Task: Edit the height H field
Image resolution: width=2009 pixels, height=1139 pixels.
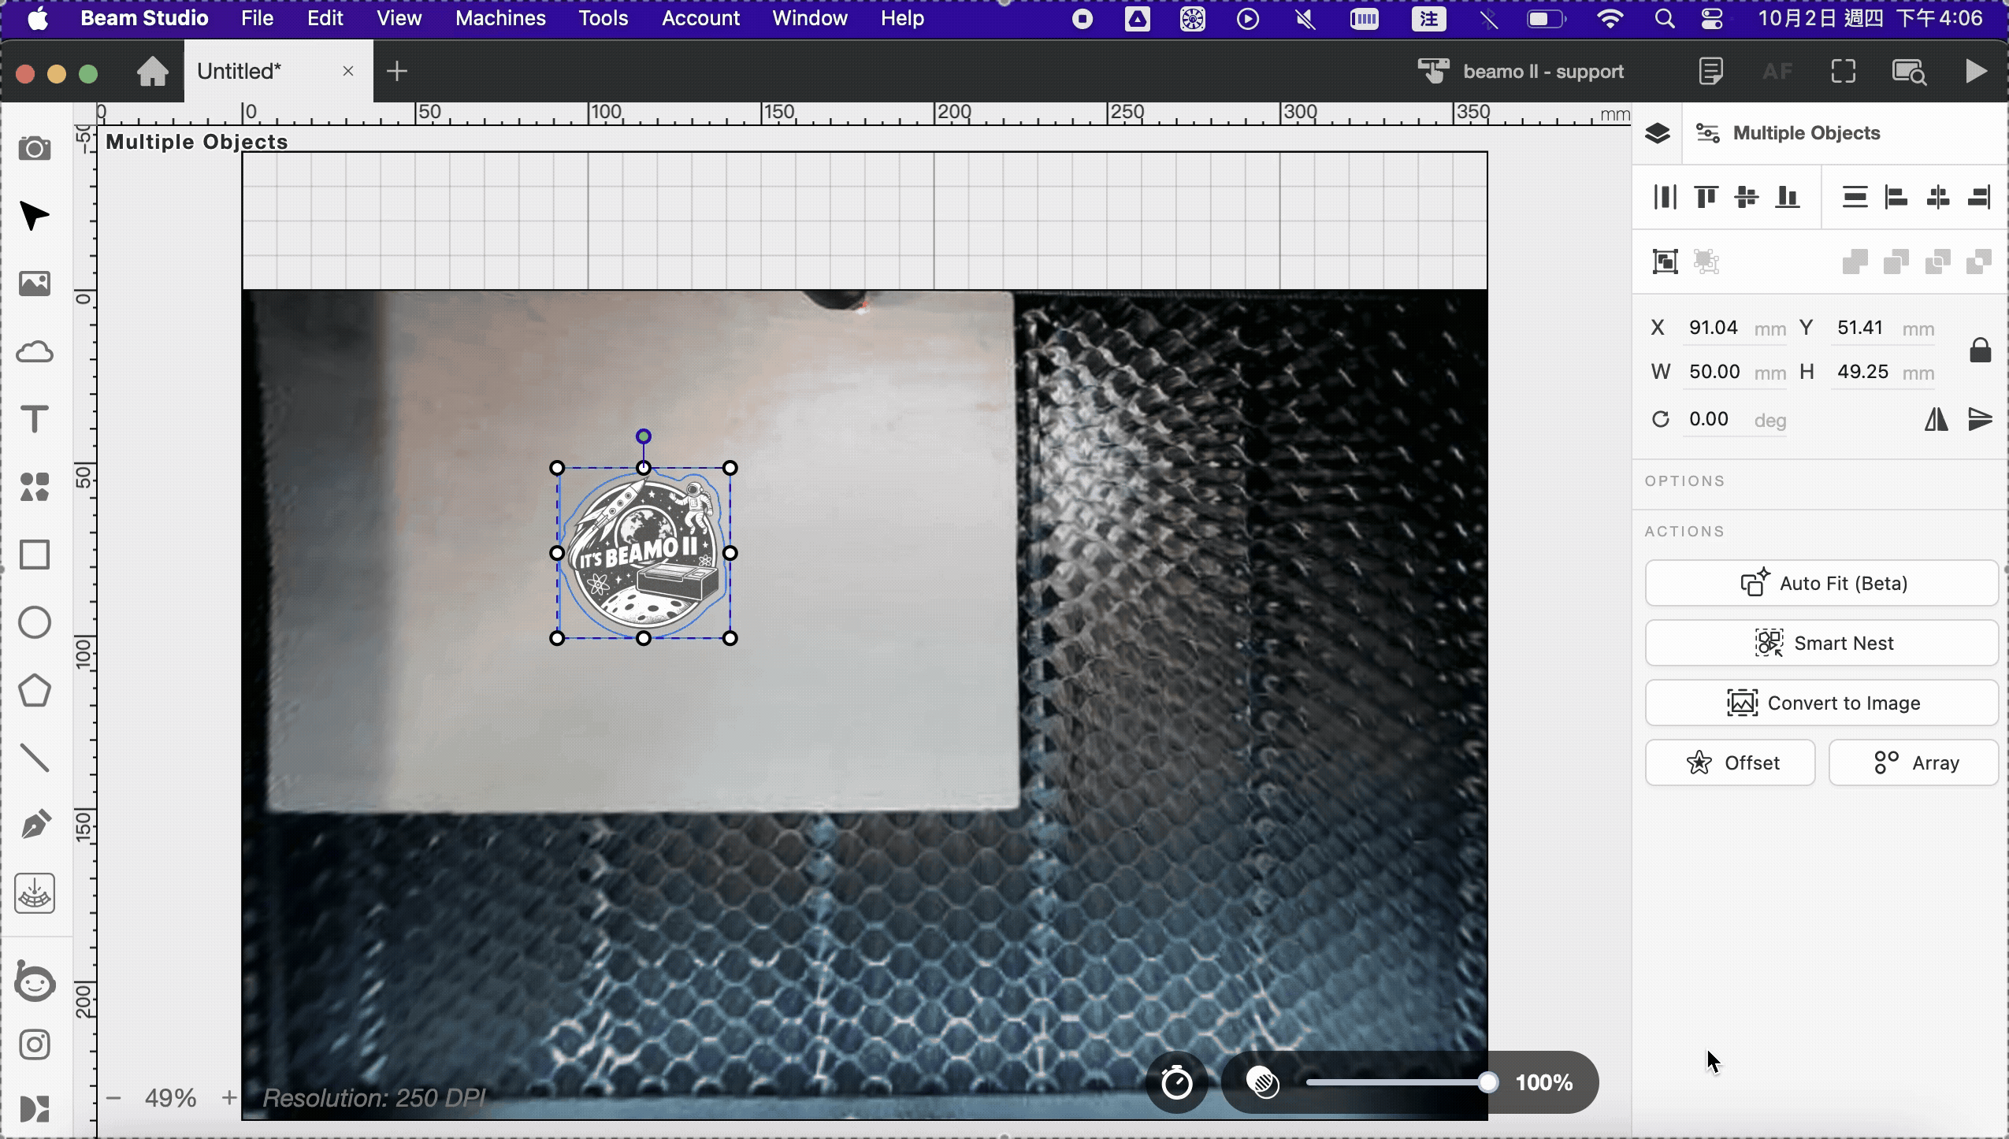Action: pyautogui.click(x=1884, y=373)
